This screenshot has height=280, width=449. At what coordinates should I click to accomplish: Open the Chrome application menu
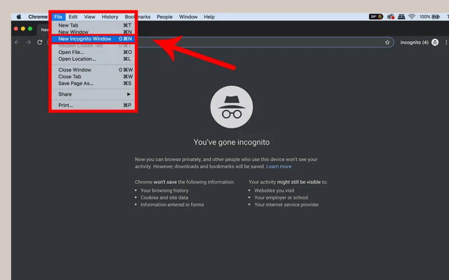38,17
